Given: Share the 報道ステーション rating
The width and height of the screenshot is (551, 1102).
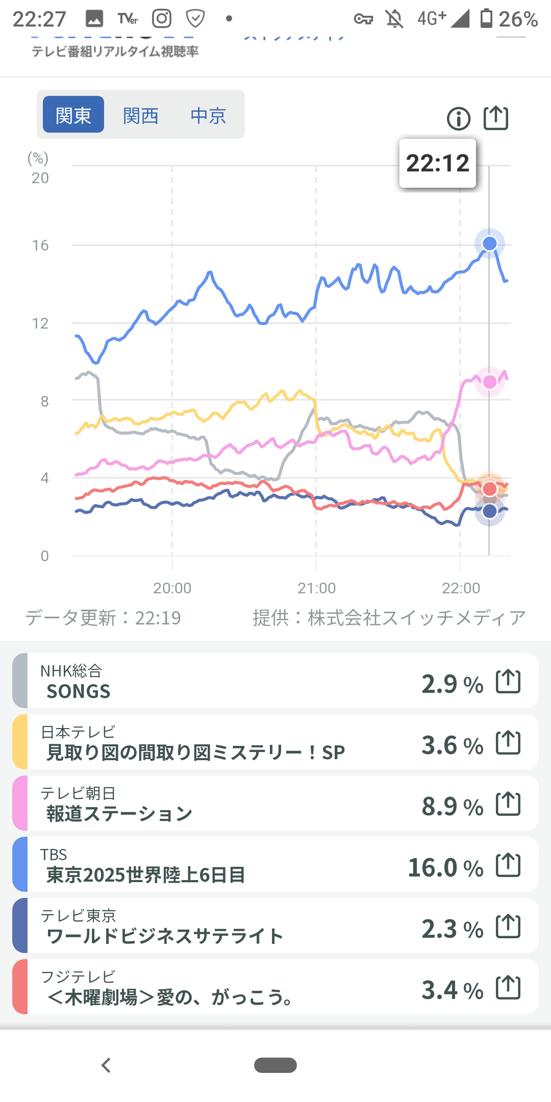Looking at the screenshot, I should coord(508,804).
